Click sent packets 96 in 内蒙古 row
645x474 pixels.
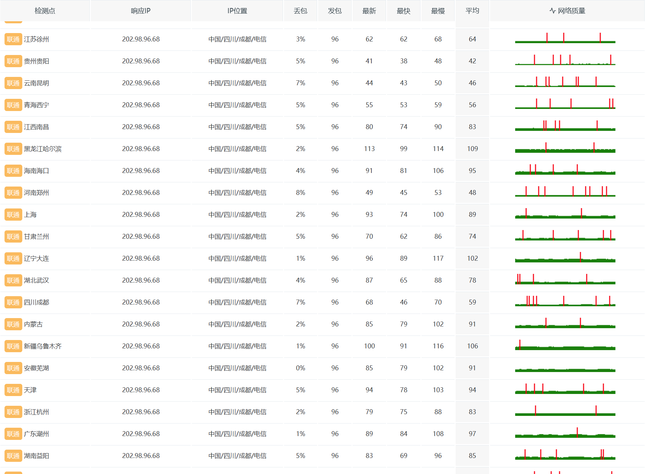335,324
